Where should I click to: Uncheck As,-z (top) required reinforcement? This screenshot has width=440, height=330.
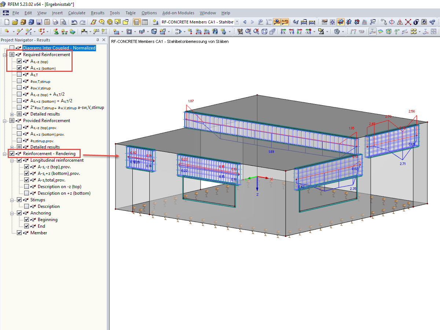coord(19,61)
